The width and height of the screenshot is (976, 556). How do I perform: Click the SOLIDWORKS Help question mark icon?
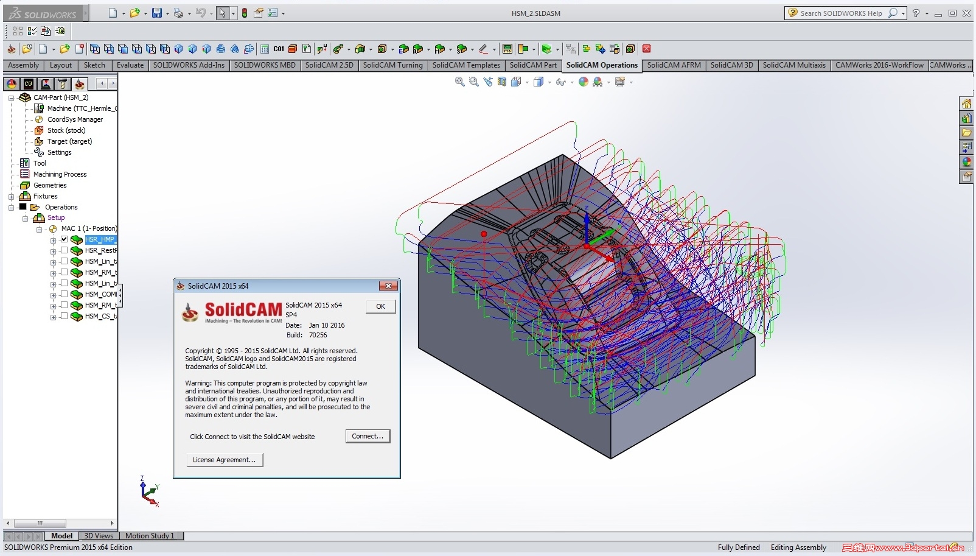[x=916, y=13]
